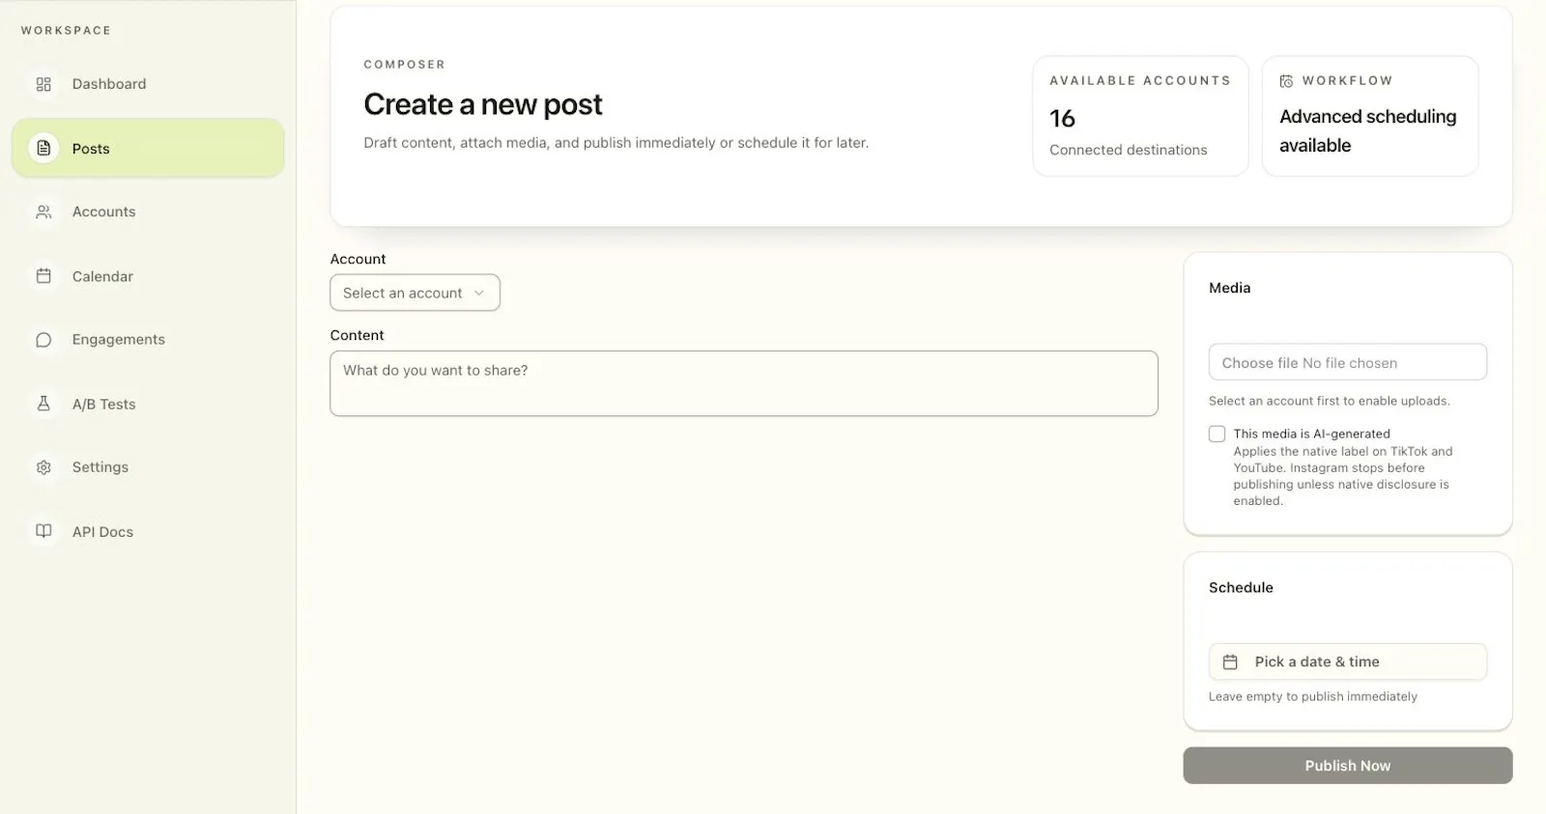Click the Schedule panel heading
The width and height of the screenshot is (1546, 814).
pos(1241,587)
